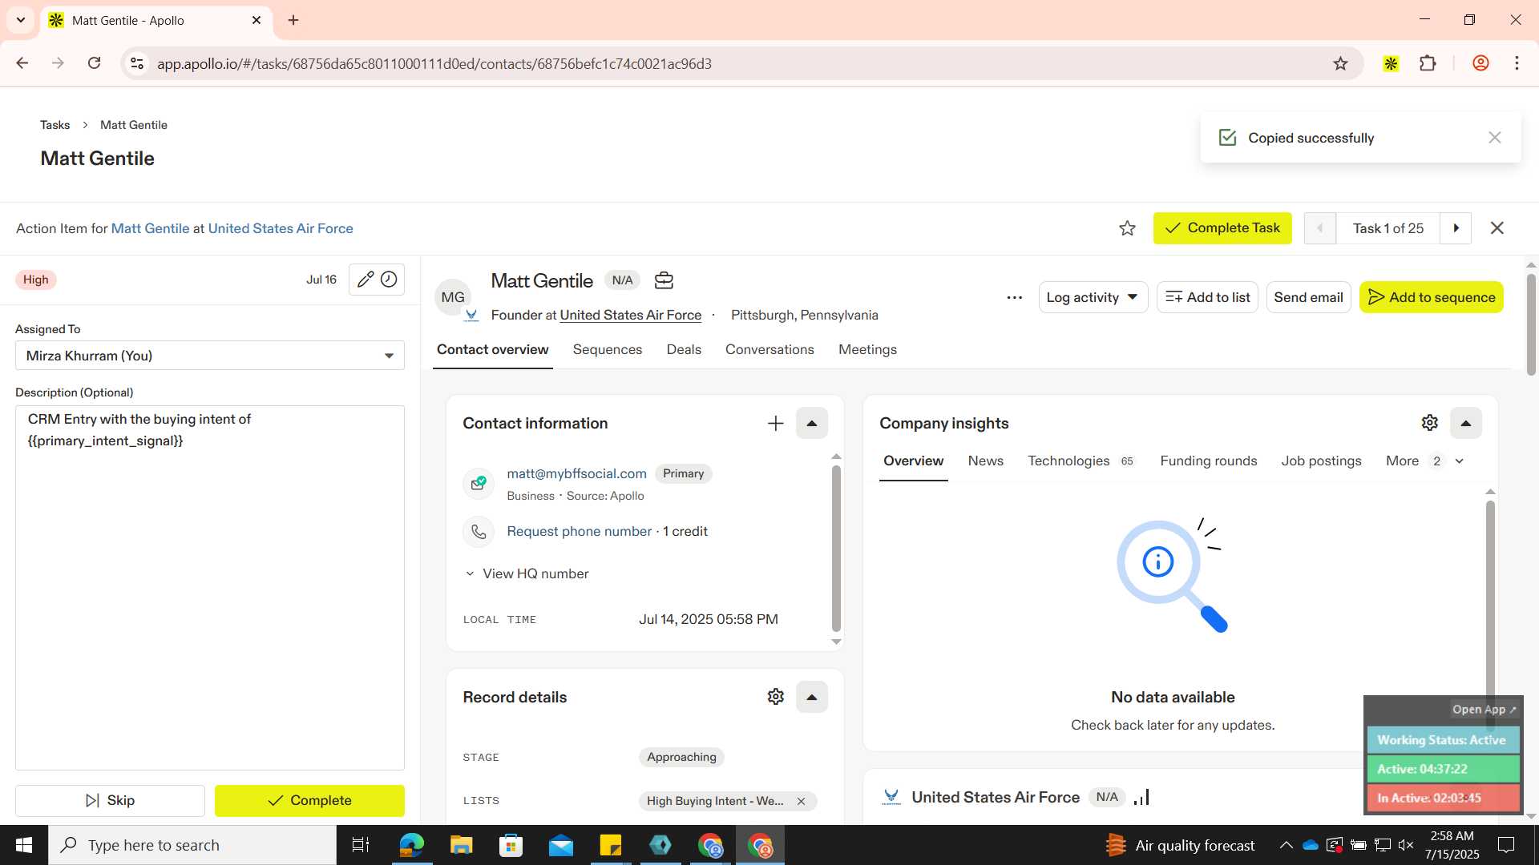The image size is (1539, 865).
Task: Go to the next task arrow
Action: coord(1456,228)
